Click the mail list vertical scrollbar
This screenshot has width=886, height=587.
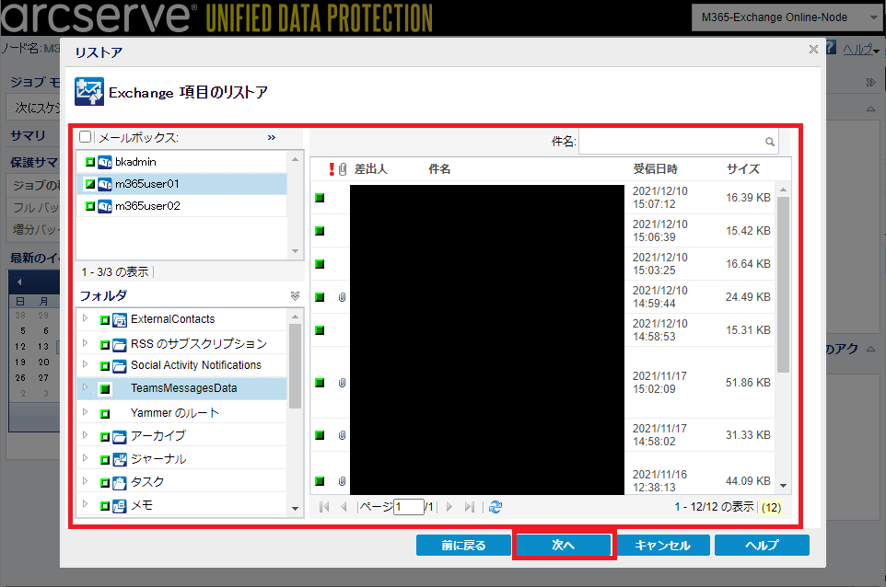click(x=783, y=284)
